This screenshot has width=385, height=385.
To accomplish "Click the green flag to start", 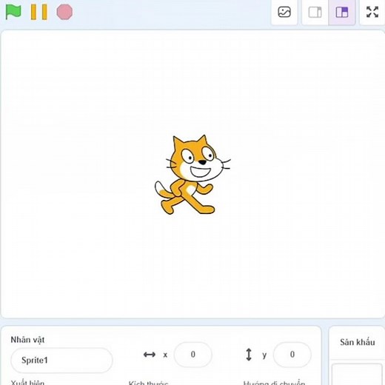I will click(13, 12).
